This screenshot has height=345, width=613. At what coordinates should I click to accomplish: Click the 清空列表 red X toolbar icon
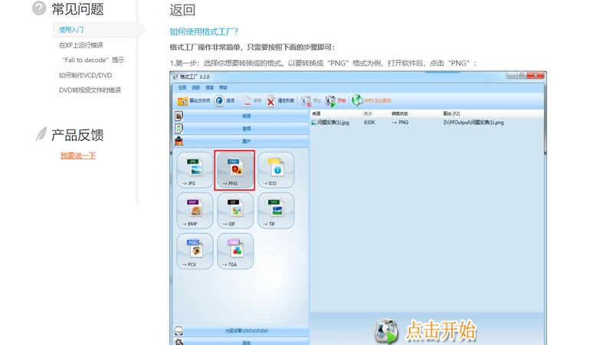coord(270,101)
